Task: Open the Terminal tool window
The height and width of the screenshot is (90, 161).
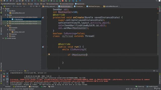Action: (x=7, y=87)
